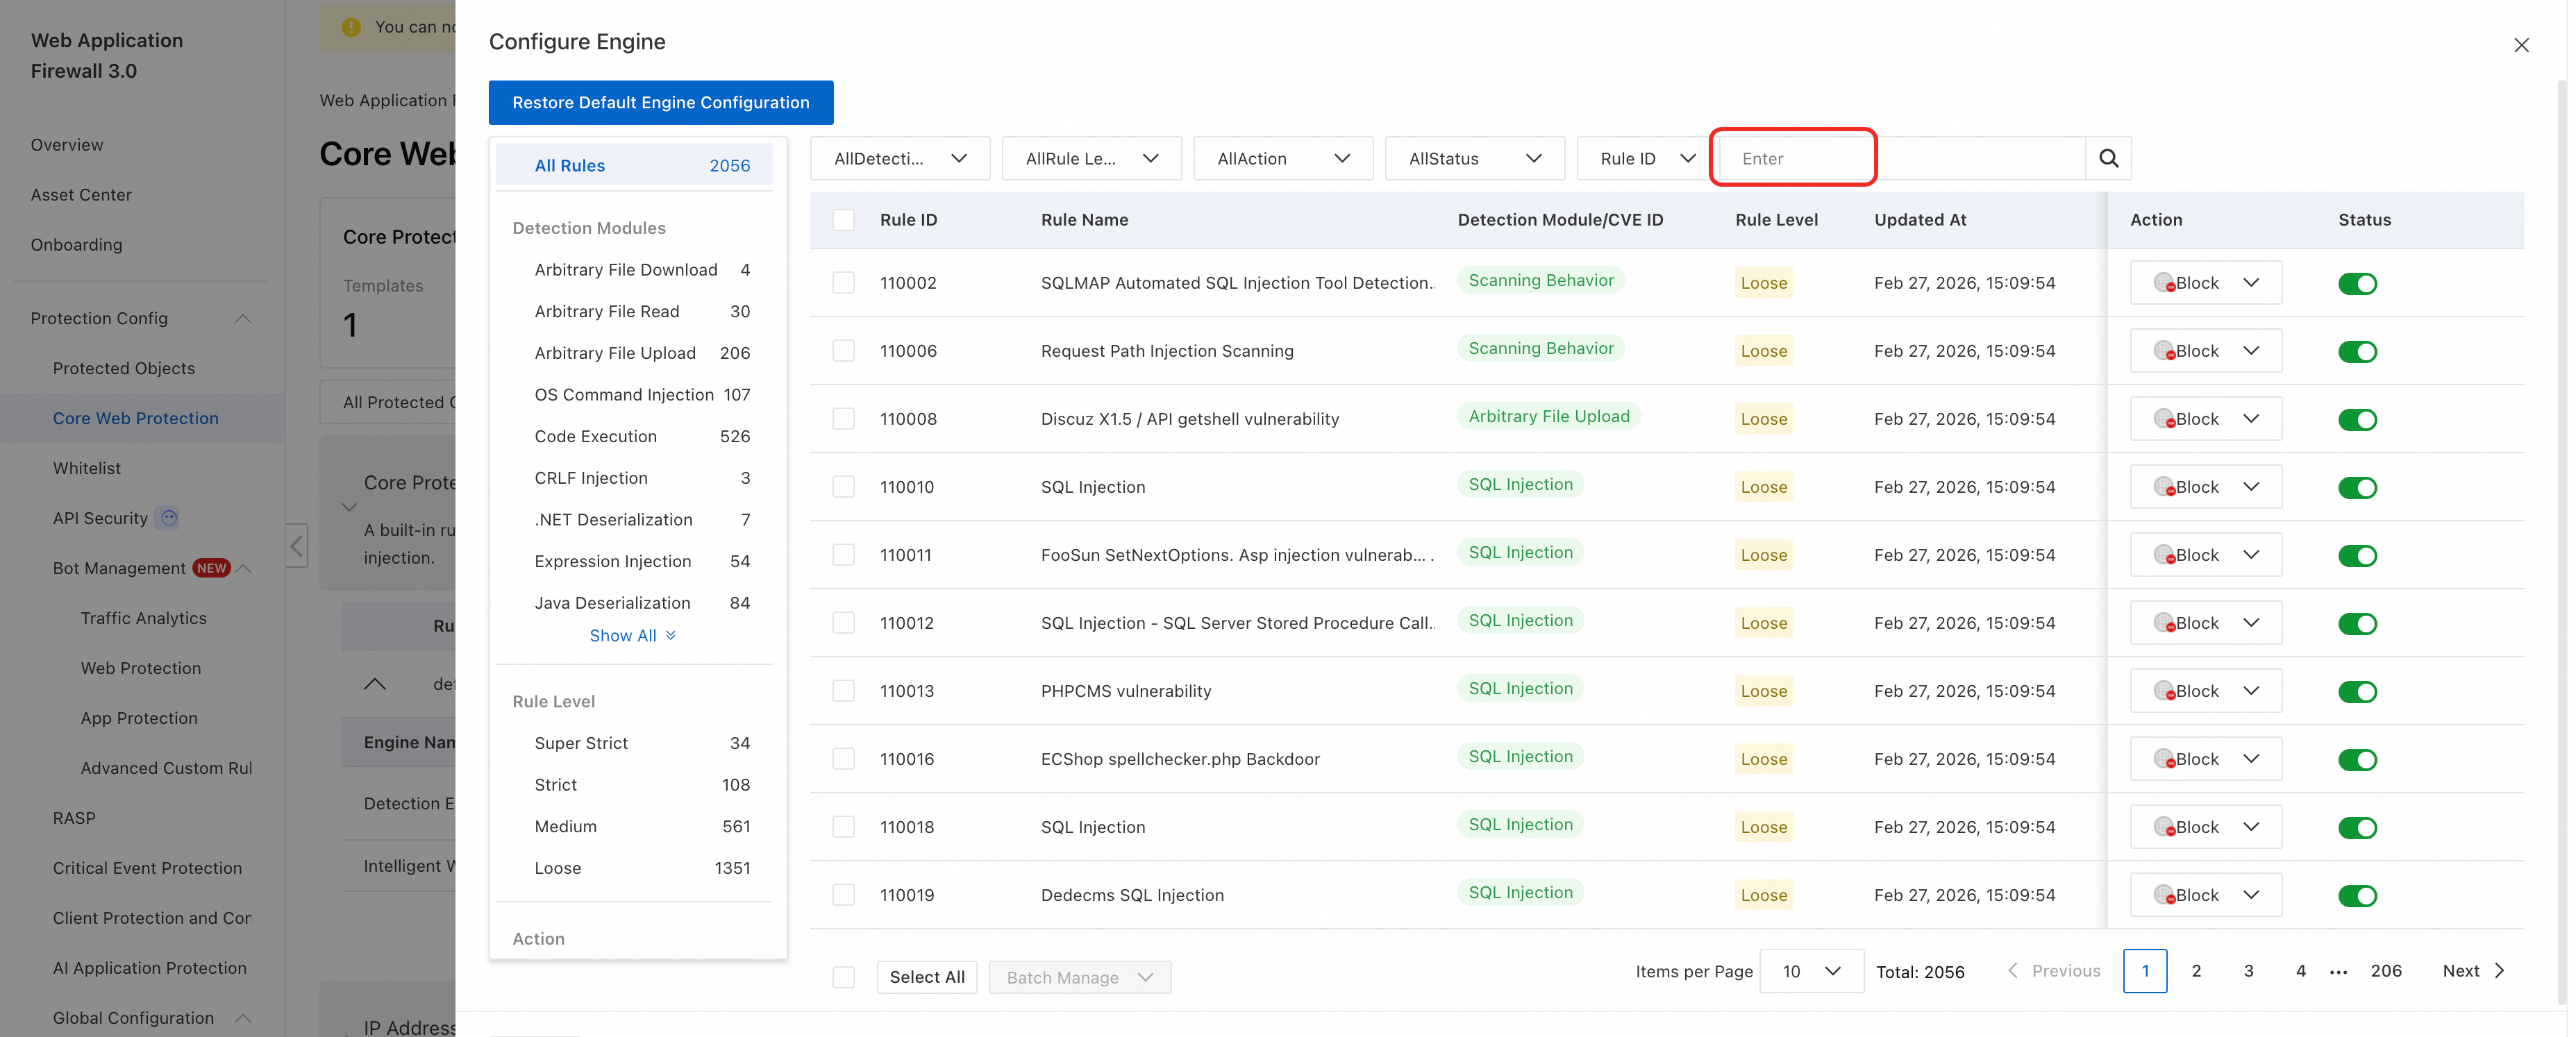
Task: Open Block action dropdown for rule 110002
Action: click(2205, 283)
